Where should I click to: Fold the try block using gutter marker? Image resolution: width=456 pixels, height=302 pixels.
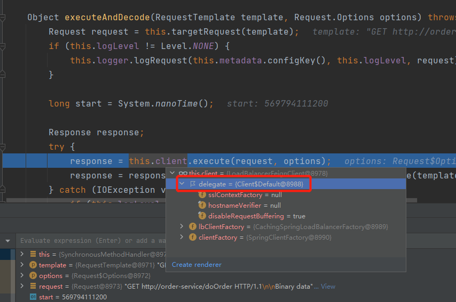3,146
